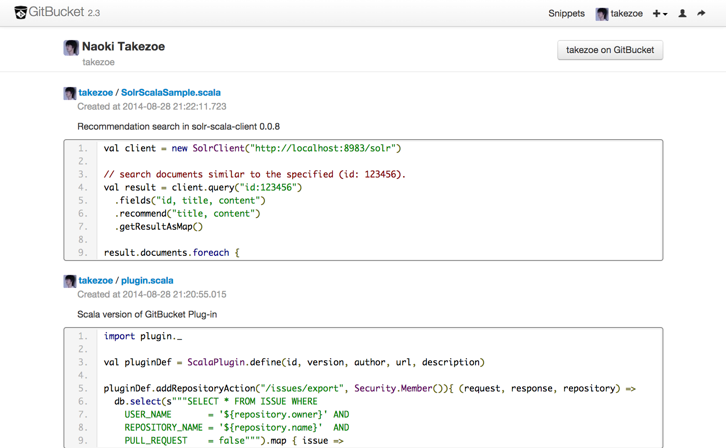726x448 pixels.
Task: Open takezoe profile link in navbar
Action: point(626,13)
